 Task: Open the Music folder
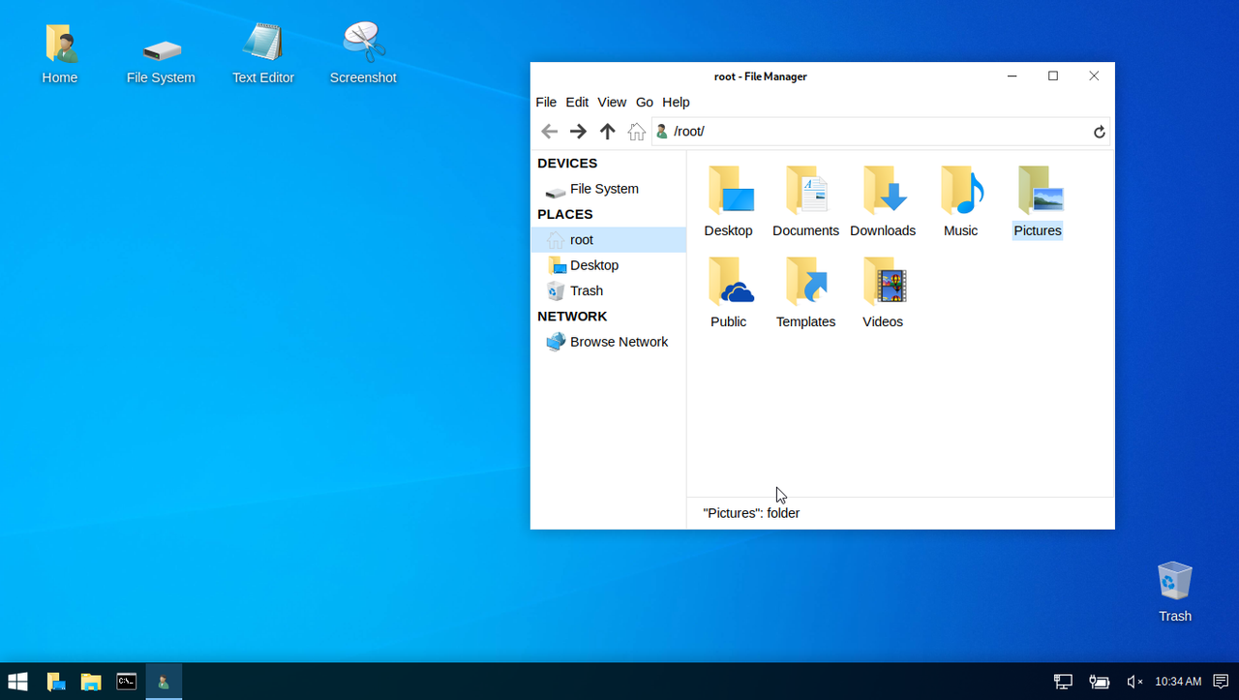coord(960,194)
